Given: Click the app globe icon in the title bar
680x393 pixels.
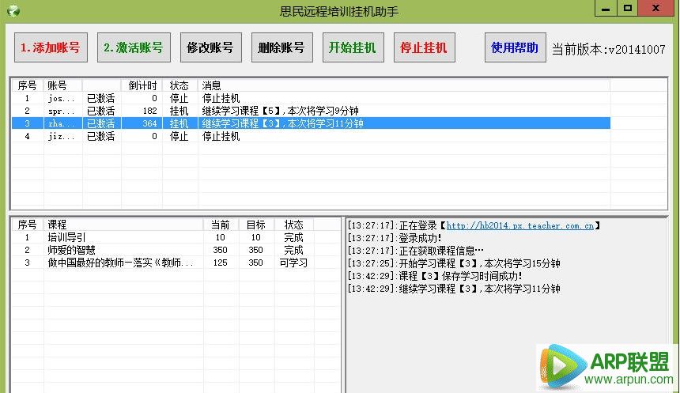Looking at the screenshot, I should coord(13,10).
